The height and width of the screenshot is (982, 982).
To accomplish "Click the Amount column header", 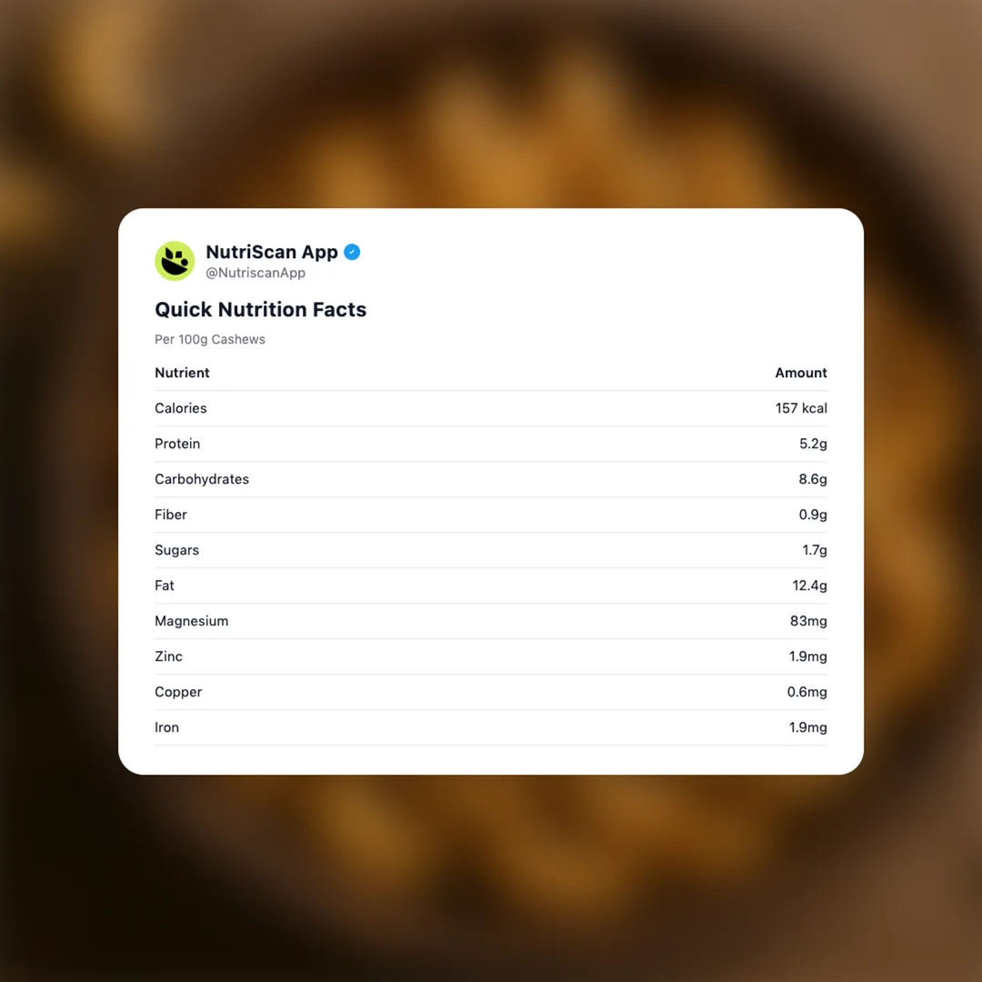I will click(x=800, y=373).
